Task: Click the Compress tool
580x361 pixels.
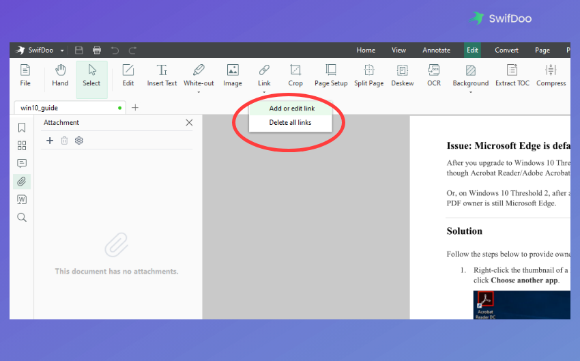Action: coord(551,76)
